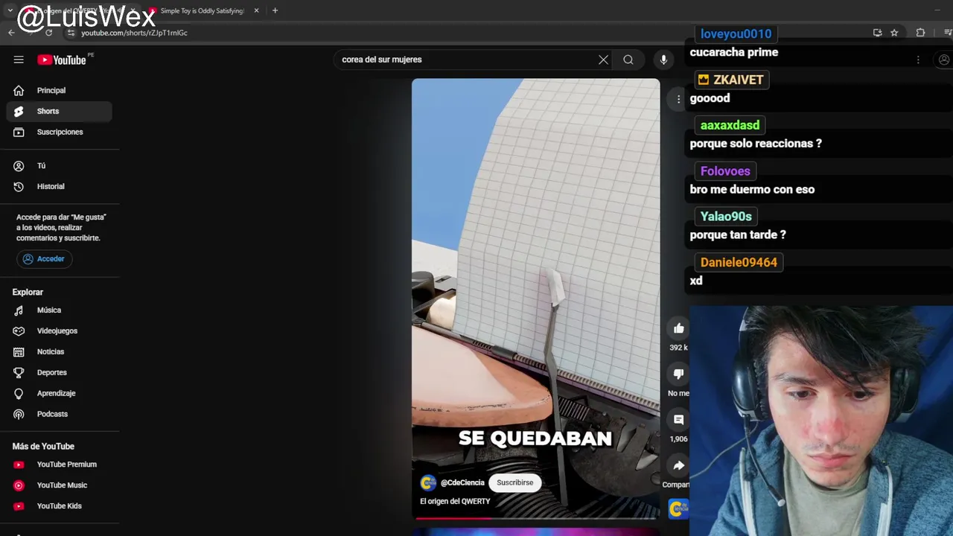953x536 pixels.
Task: Open YouTube Premium link
Action: point(60,465)
